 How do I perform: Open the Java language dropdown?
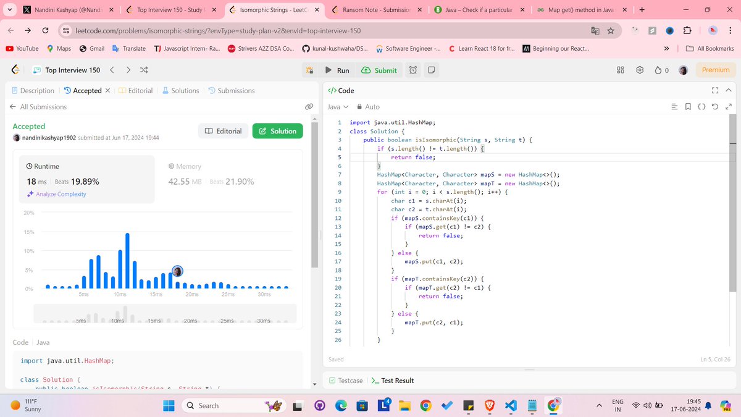click(x=338, y=107)
